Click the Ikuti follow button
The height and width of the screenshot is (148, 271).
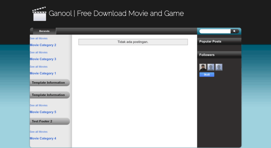[x=207, y=75]
